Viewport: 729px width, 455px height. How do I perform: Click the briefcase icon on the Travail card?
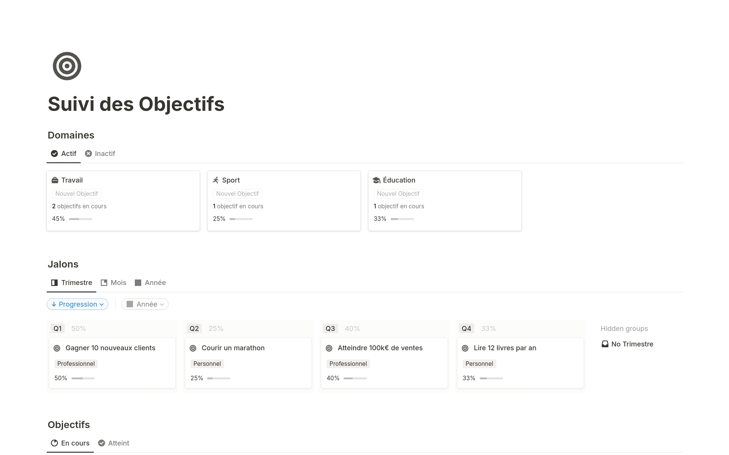[56, 180]
